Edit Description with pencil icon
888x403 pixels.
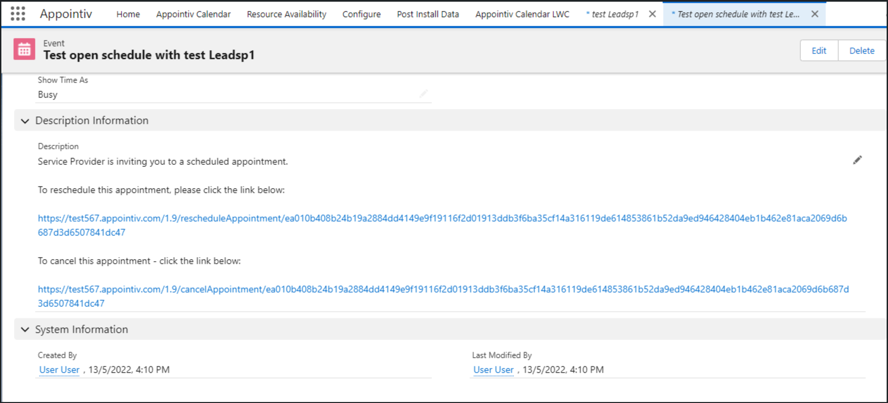coord(857,160)
